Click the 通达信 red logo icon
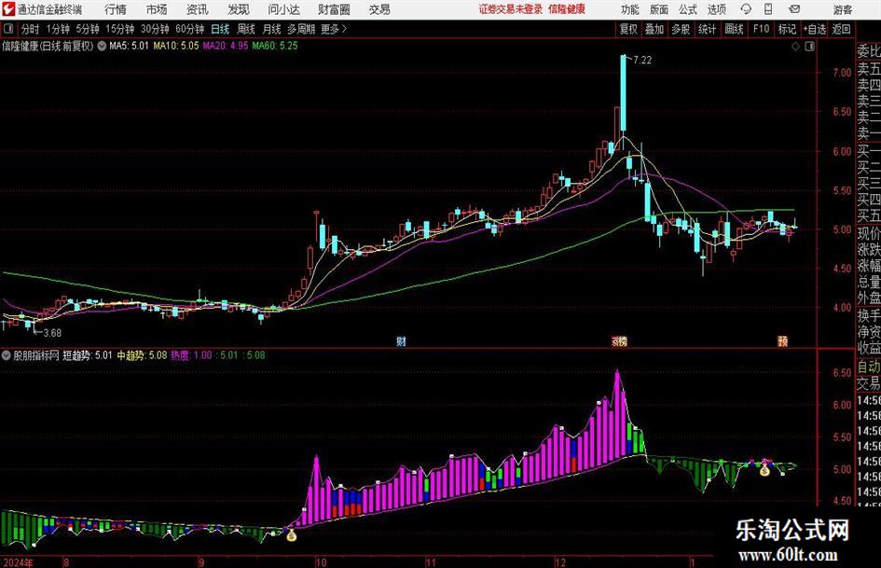The height and width of the screenshot is (568, 881). pyautogui.click(x=7, y=9)
